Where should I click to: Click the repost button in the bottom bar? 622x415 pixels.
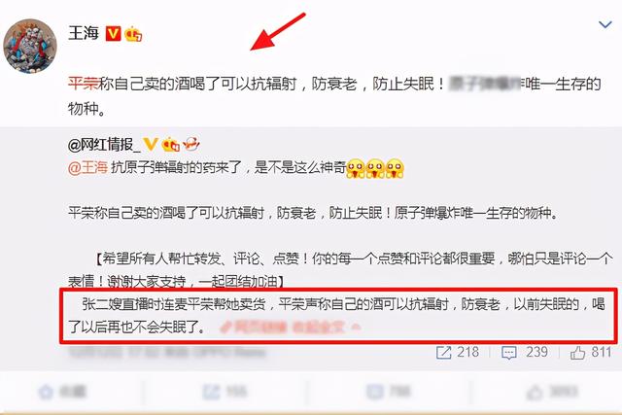pyautogui.click(x=225, y=392)
